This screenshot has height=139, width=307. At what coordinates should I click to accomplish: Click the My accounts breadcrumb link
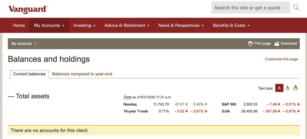(x=21, y=43)
